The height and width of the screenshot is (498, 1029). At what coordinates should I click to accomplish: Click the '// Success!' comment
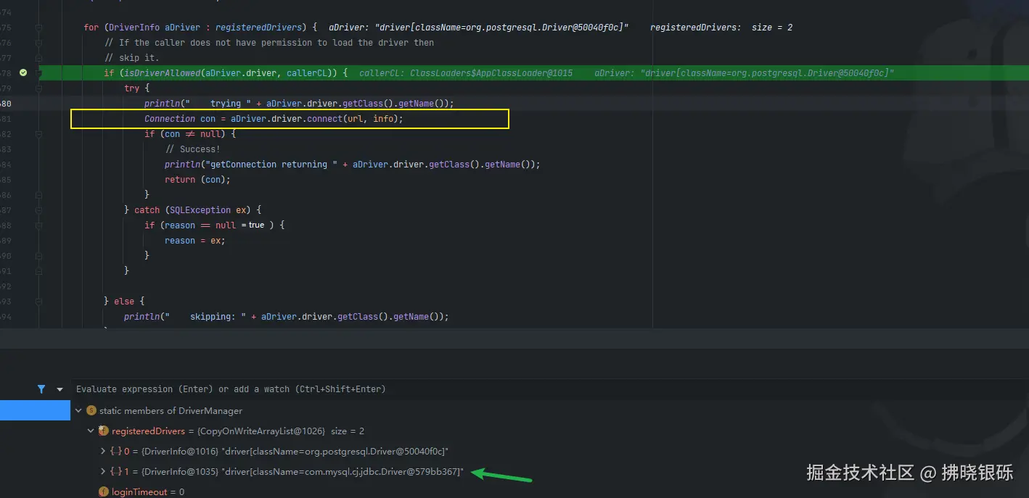click(x=192, y=149)
